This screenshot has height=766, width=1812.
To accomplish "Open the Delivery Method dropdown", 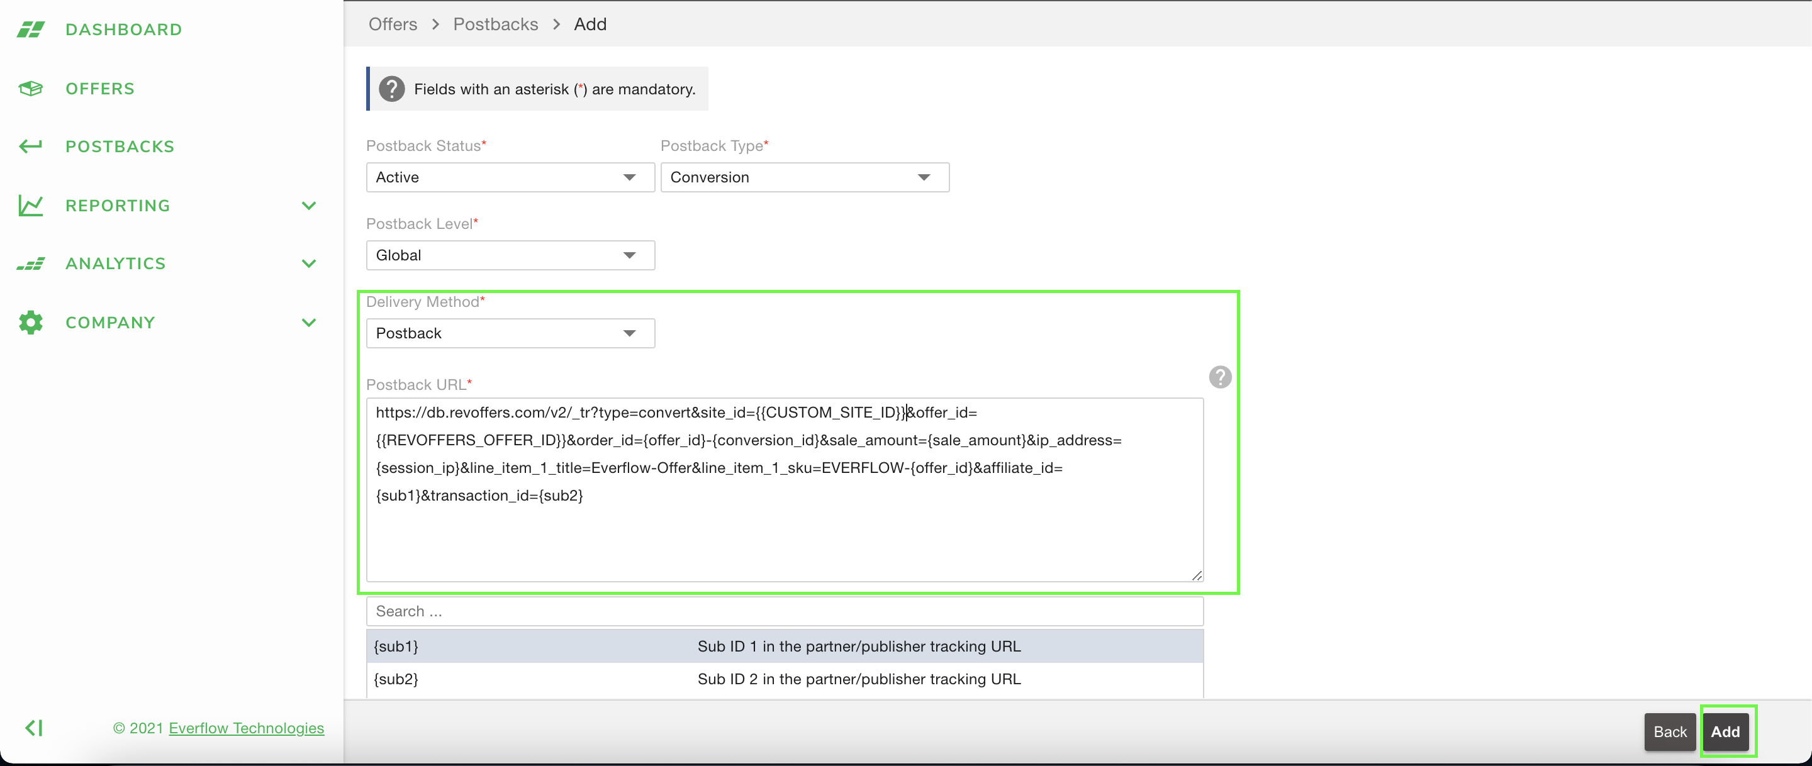I will [x=510, y=333].
